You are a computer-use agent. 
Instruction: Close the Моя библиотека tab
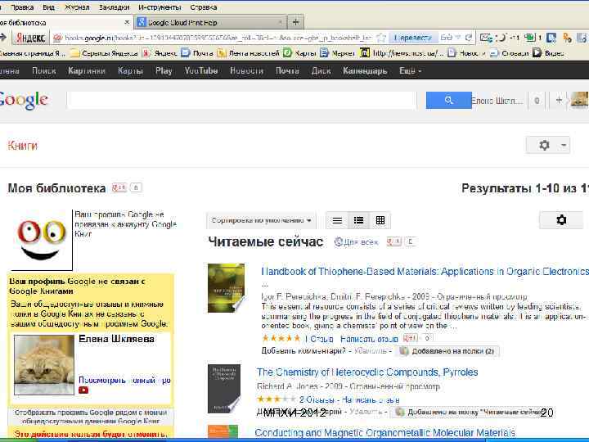(127, 23)
